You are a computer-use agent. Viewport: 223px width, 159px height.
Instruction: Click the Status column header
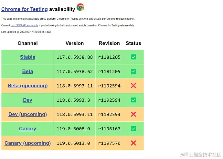tap(133, 43)
